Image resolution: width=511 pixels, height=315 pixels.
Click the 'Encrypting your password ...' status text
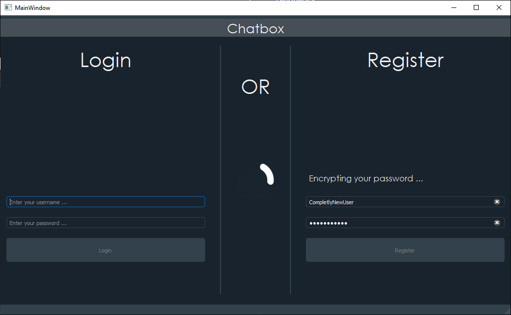365,179
